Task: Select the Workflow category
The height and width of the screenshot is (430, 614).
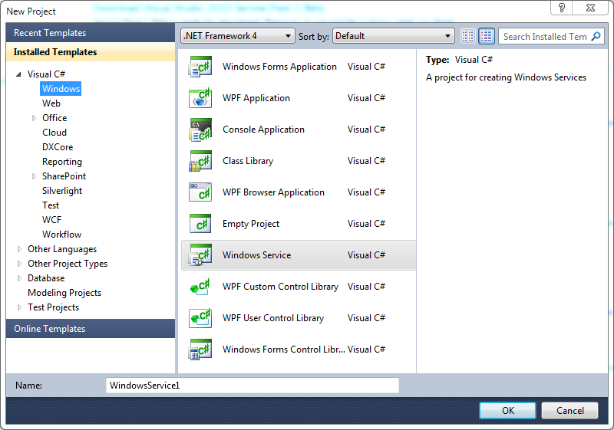Action: tap(62, 235)
